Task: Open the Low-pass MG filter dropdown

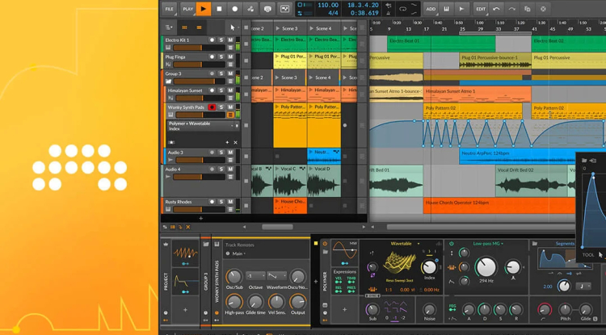Action: click(488, 244)
